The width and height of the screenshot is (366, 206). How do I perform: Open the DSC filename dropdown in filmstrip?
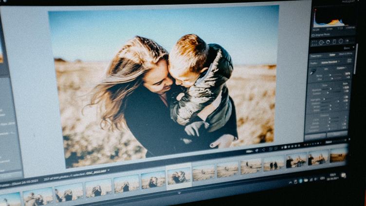click(97, 172)
